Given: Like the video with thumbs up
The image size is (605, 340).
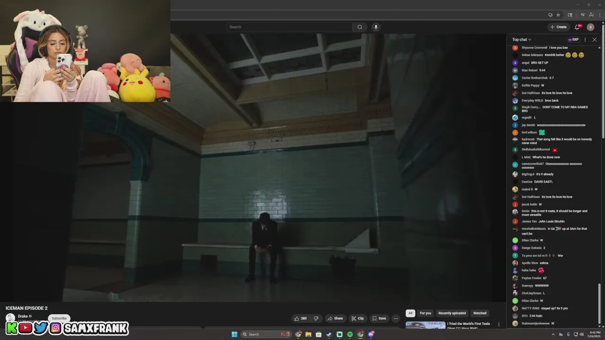Looking at the screenshot, I should 301,318.
